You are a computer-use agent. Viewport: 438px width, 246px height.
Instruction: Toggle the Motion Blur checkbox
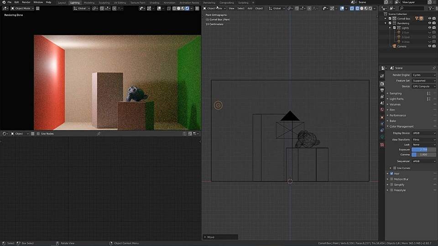[x=391, y=179]
